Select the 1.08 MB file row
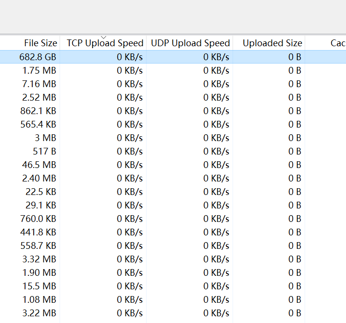 click(173, 299)
